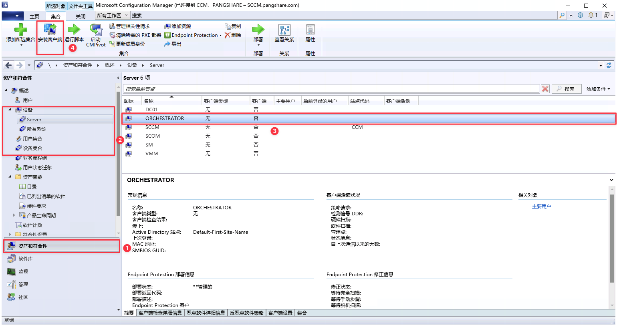Collapse the 概述 tree node

click(6, 90)
